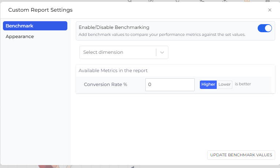This screenshot has height=168, width=280.
Task: Set Conversion Rate to Lower is better
Action: coord(224,85)
